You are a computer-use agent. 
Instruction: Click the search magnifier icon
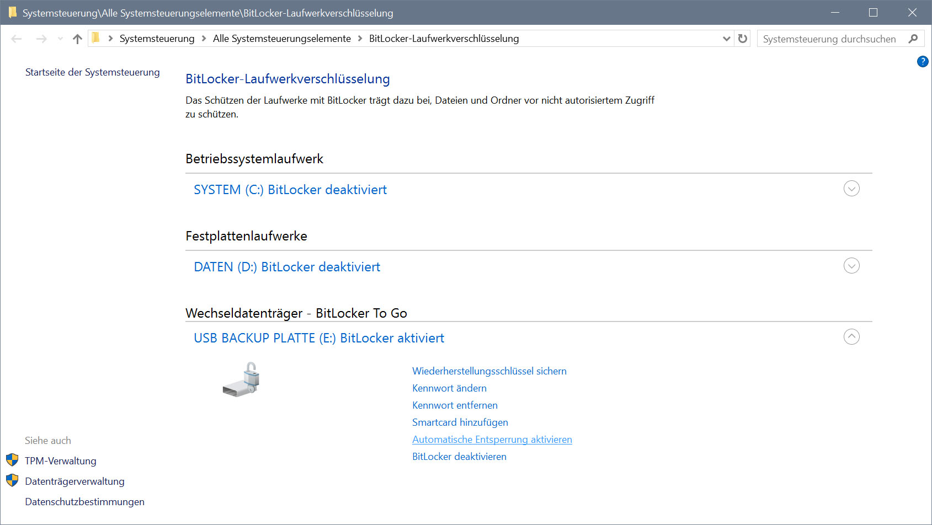pos(913,39)
